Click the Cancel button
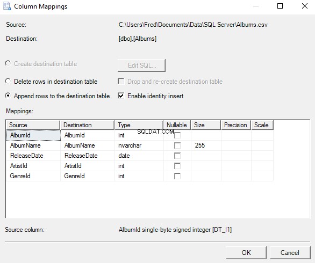 coord(290,253)
